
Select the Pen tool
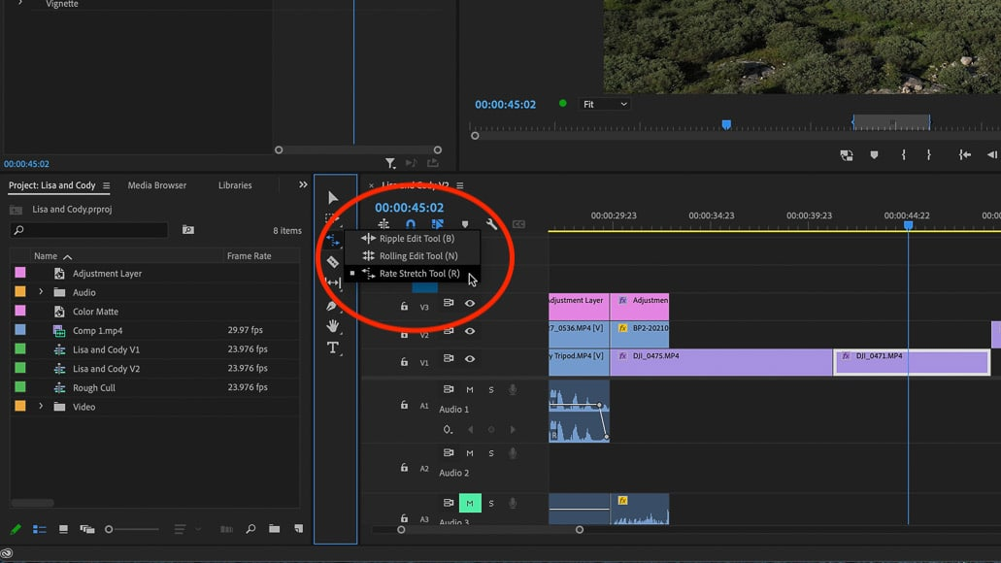pyautogui.click(x=332, y=305)
